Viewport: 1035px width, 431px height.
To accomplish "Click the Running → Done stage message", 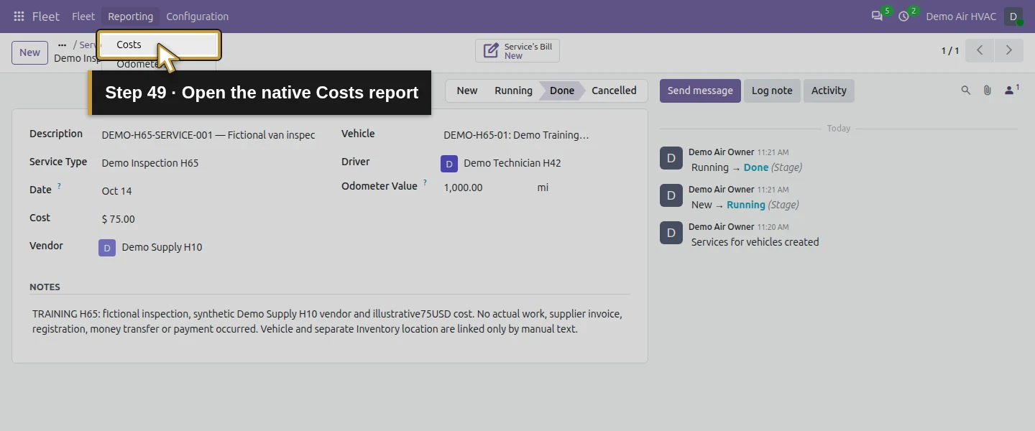I will click(x=747, y=167).
